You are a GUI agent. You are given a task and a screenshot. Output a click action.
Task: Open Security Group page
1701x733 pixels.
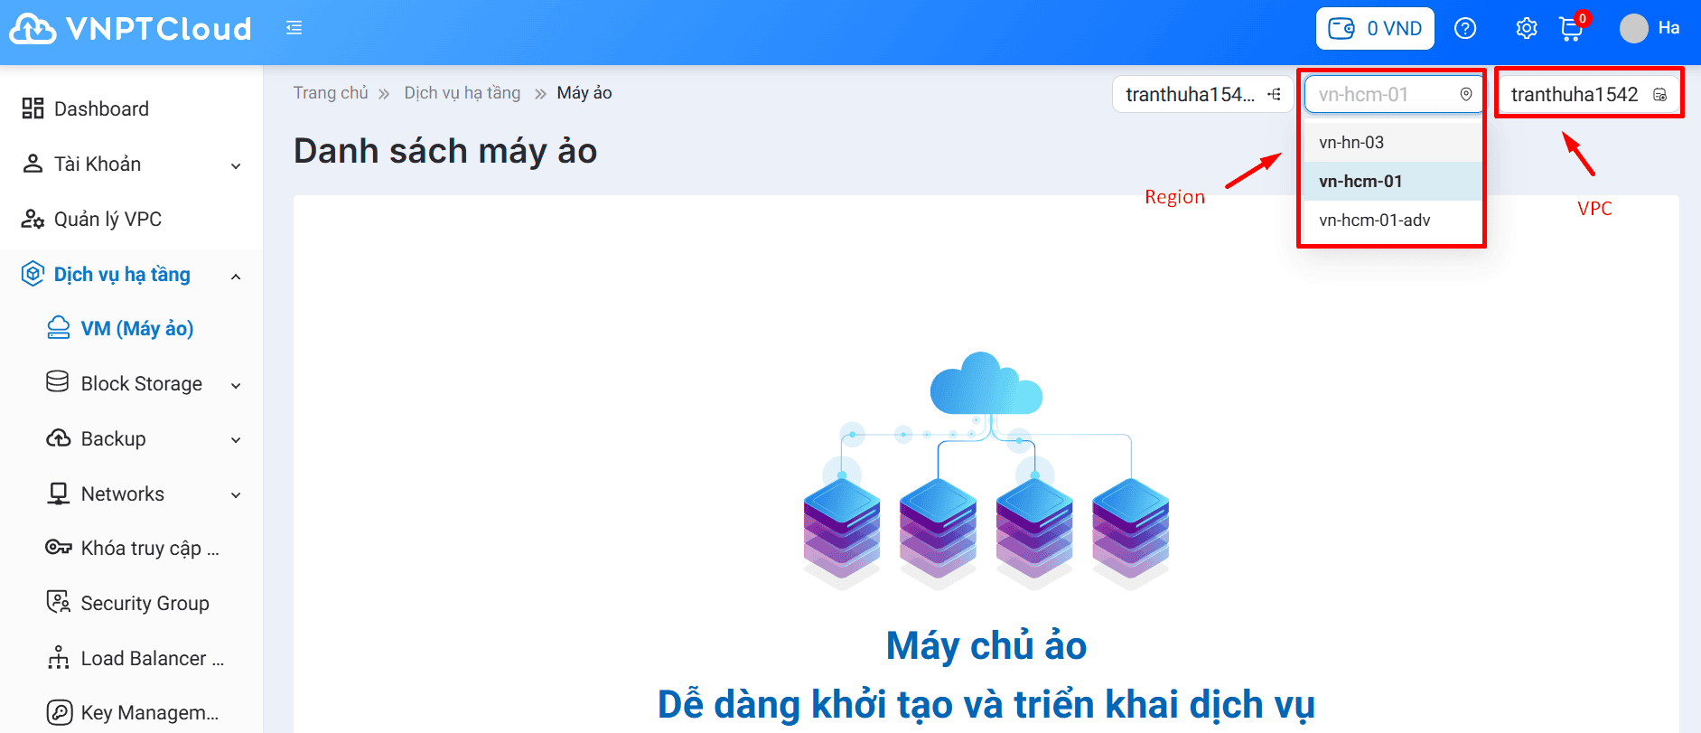tap(145, 604)
